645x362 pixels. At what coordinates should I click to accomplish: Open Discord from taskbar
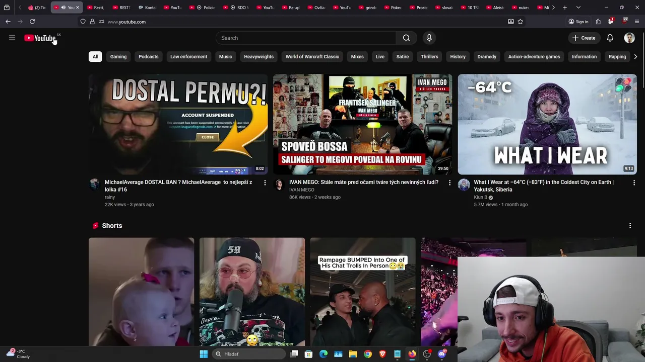(442, 354)
